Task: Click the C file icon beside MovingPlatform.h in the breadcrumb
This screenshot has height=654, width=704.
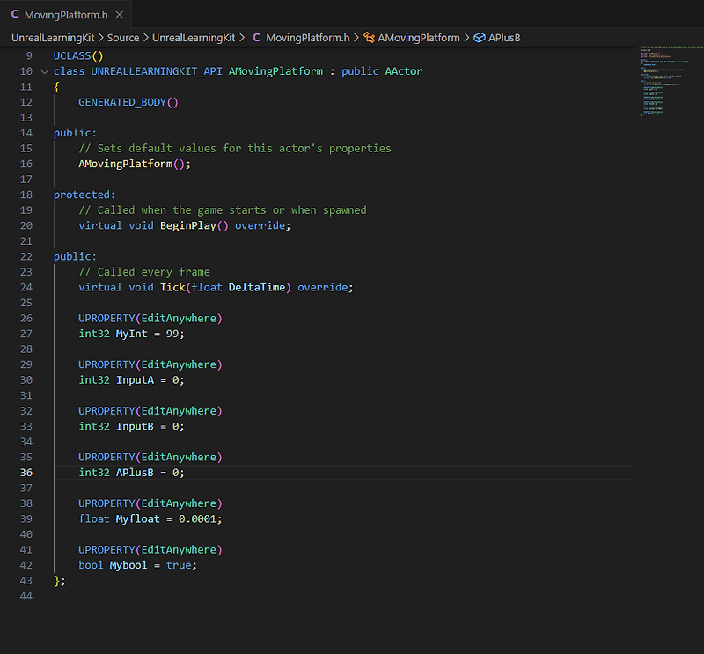Action: [255, 38]
